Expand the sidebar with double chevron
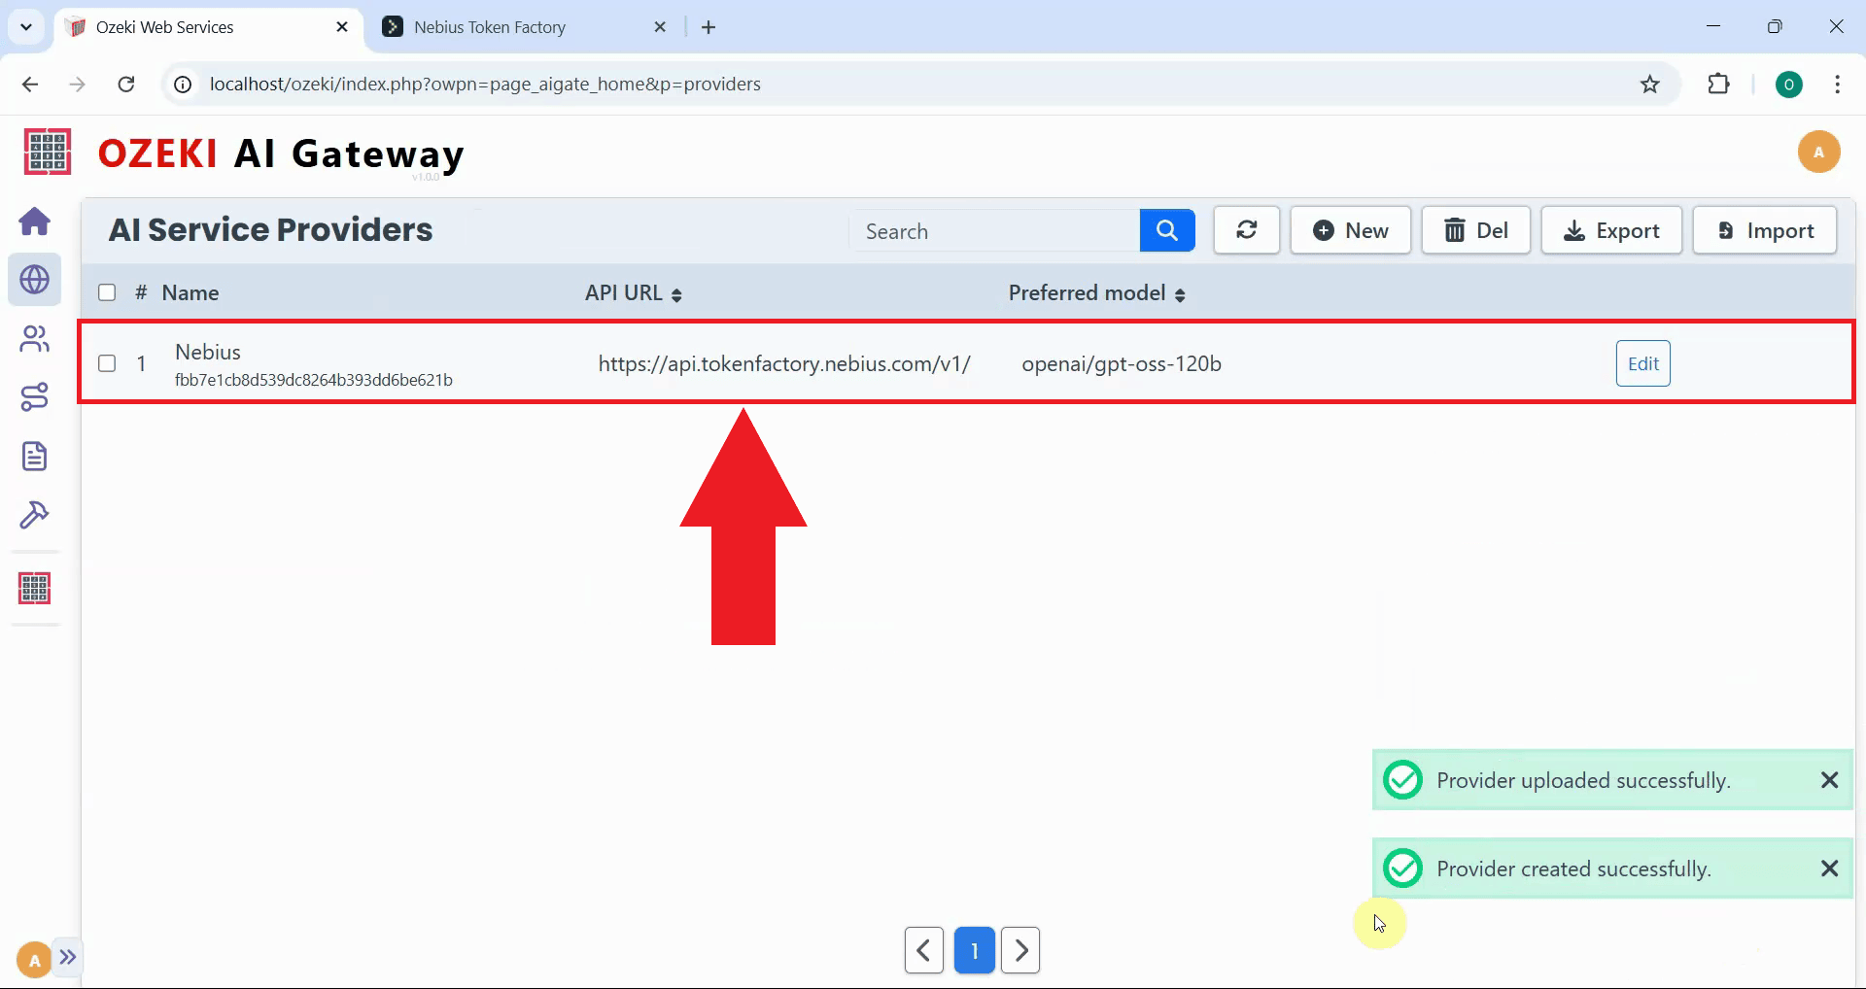The image size is (1866, 989). pyautogui.click(x=67, y=957)
